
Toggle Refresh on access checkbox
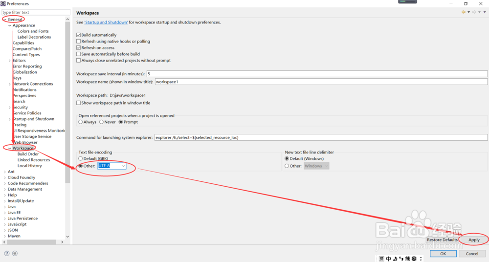pyautogui.click(x=79, y=48)
